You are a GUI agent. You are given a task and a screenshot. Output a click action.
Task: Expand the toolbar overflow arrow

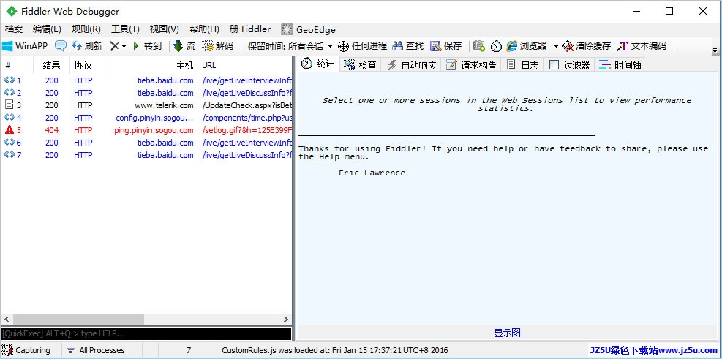tap(715, 50)
